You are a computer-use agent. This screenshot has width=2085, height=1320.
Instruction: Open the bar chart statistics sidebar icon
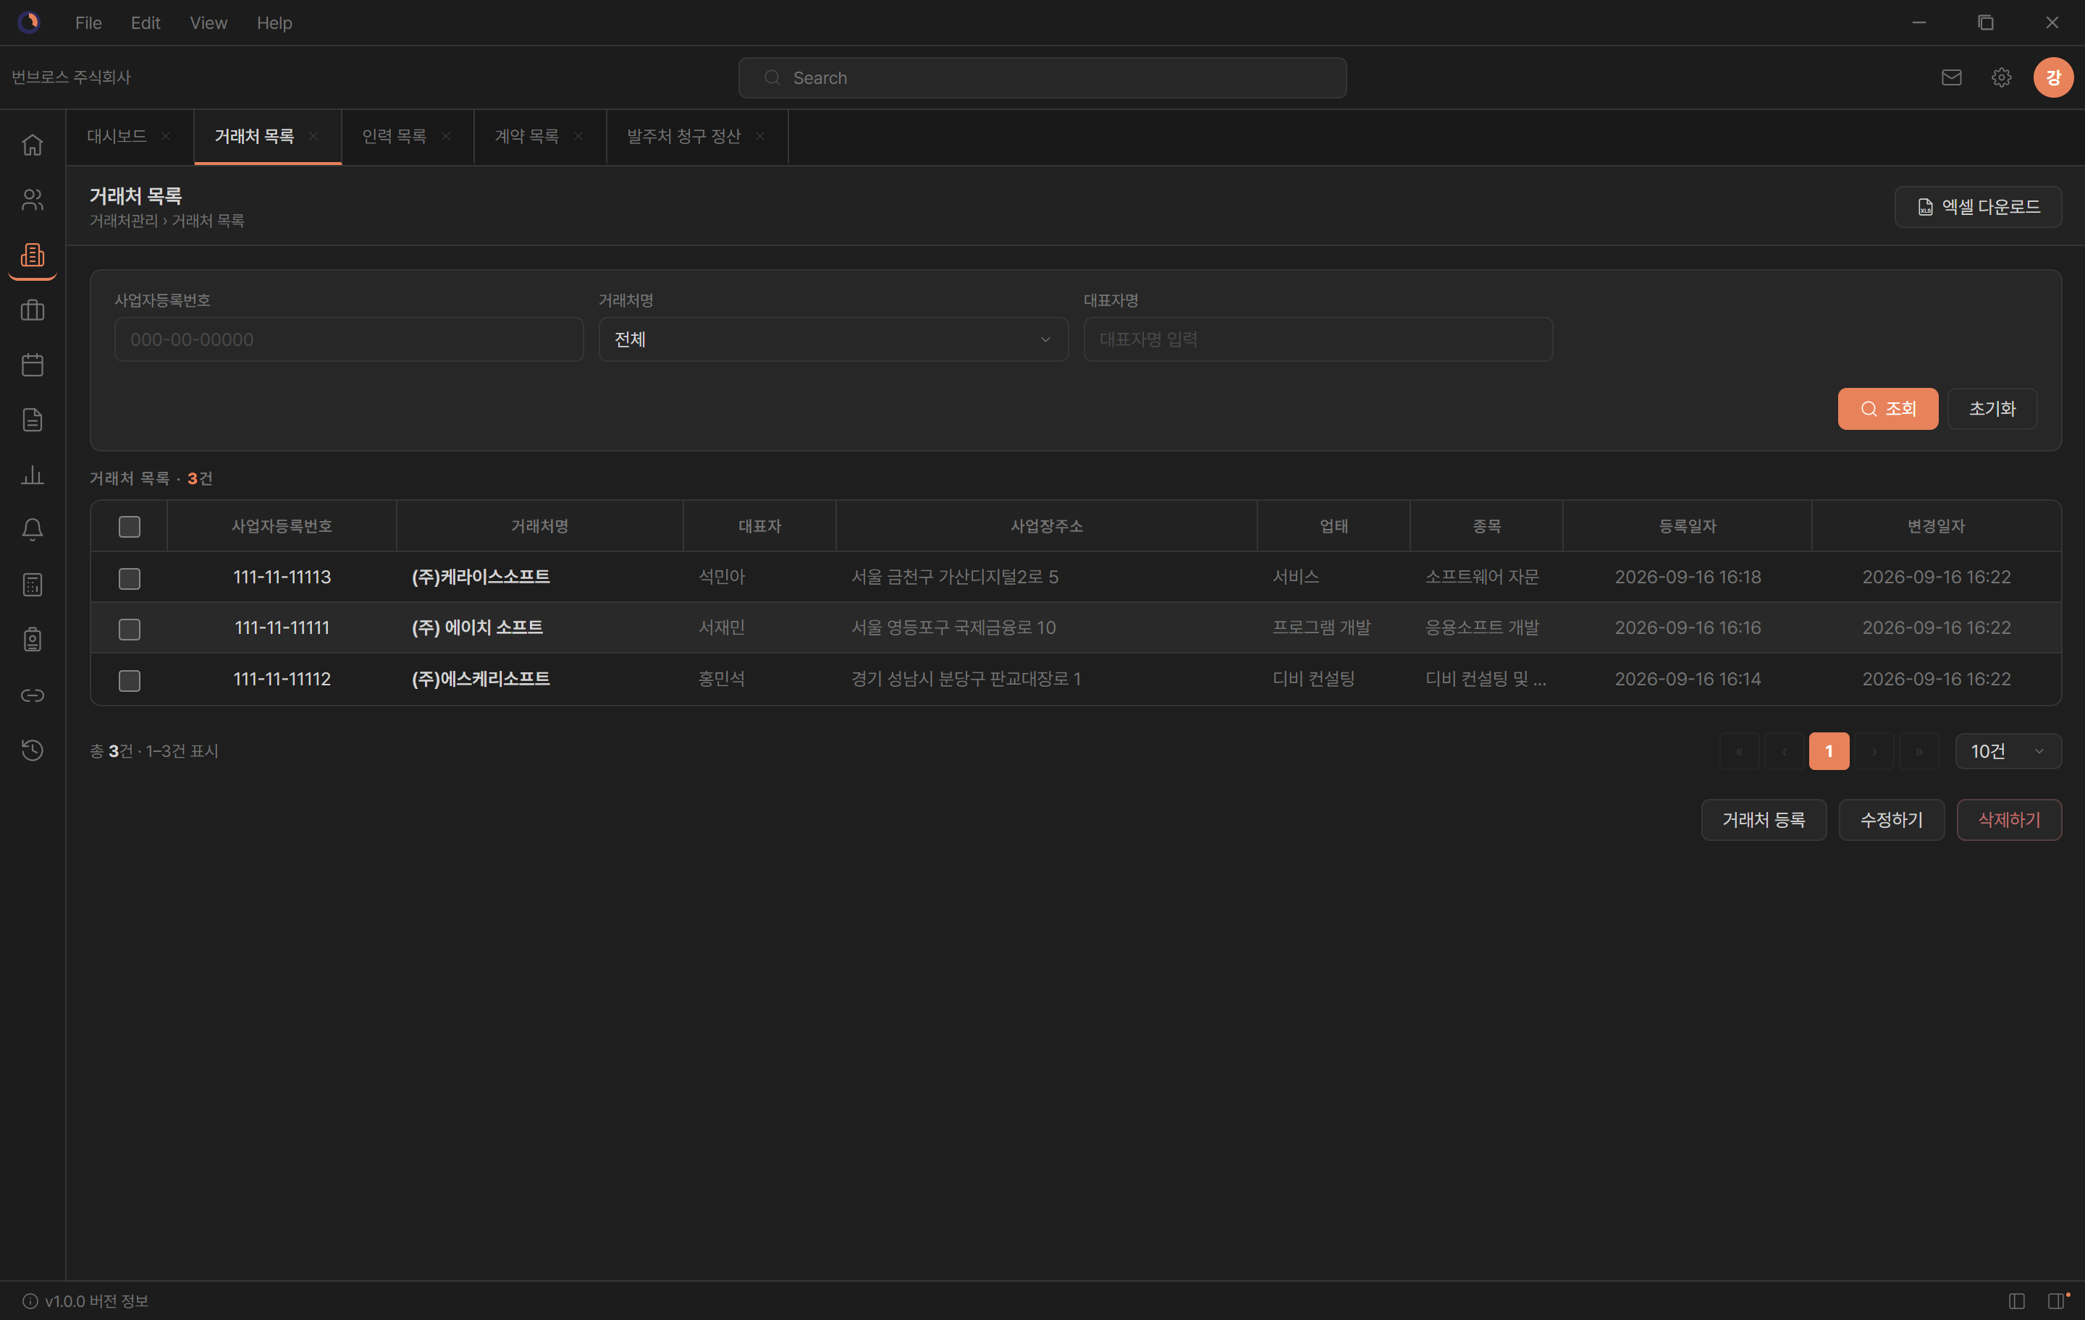[x=32, y=474]
